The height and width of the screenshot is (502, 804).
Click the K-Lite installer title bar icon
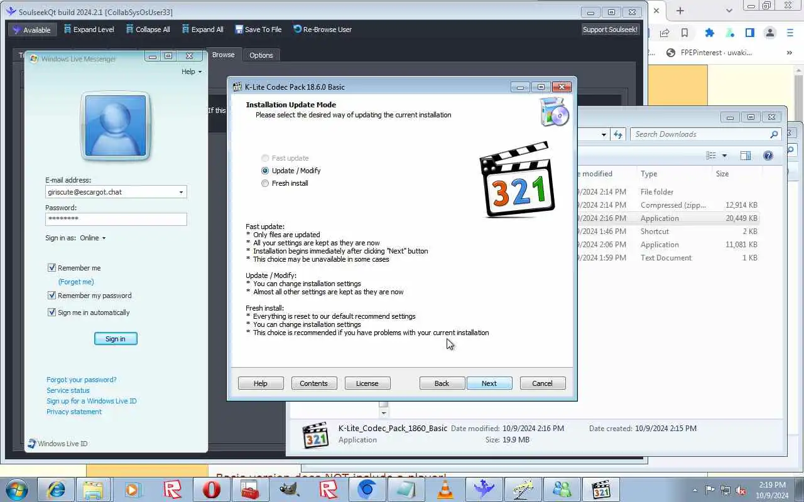point(237,87)
